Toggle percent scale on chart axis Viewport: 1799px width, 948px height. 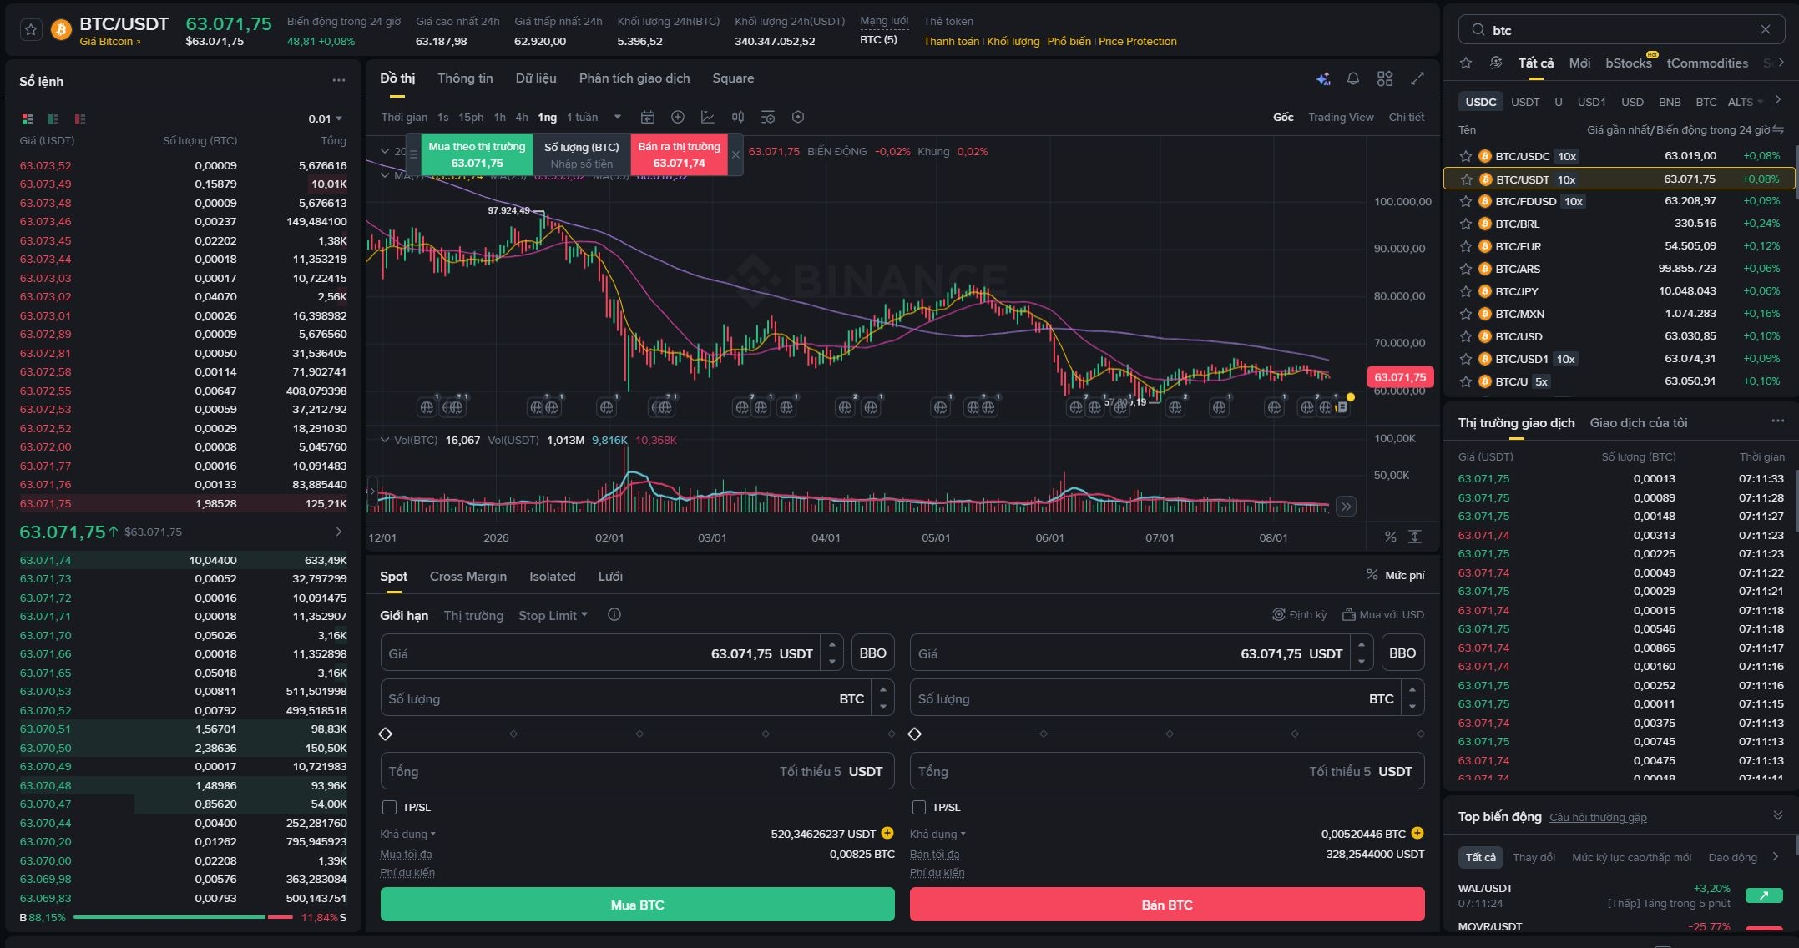(1390, 537)
